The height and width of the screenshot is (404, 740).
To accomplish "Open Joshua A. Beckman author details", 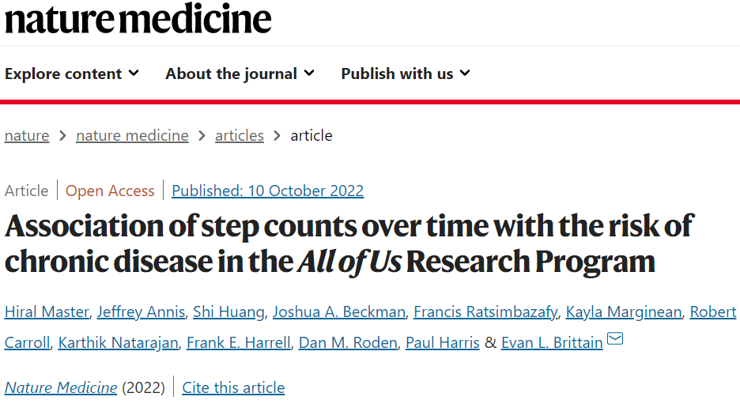I will pyautogui.click(x=338, y=311).
